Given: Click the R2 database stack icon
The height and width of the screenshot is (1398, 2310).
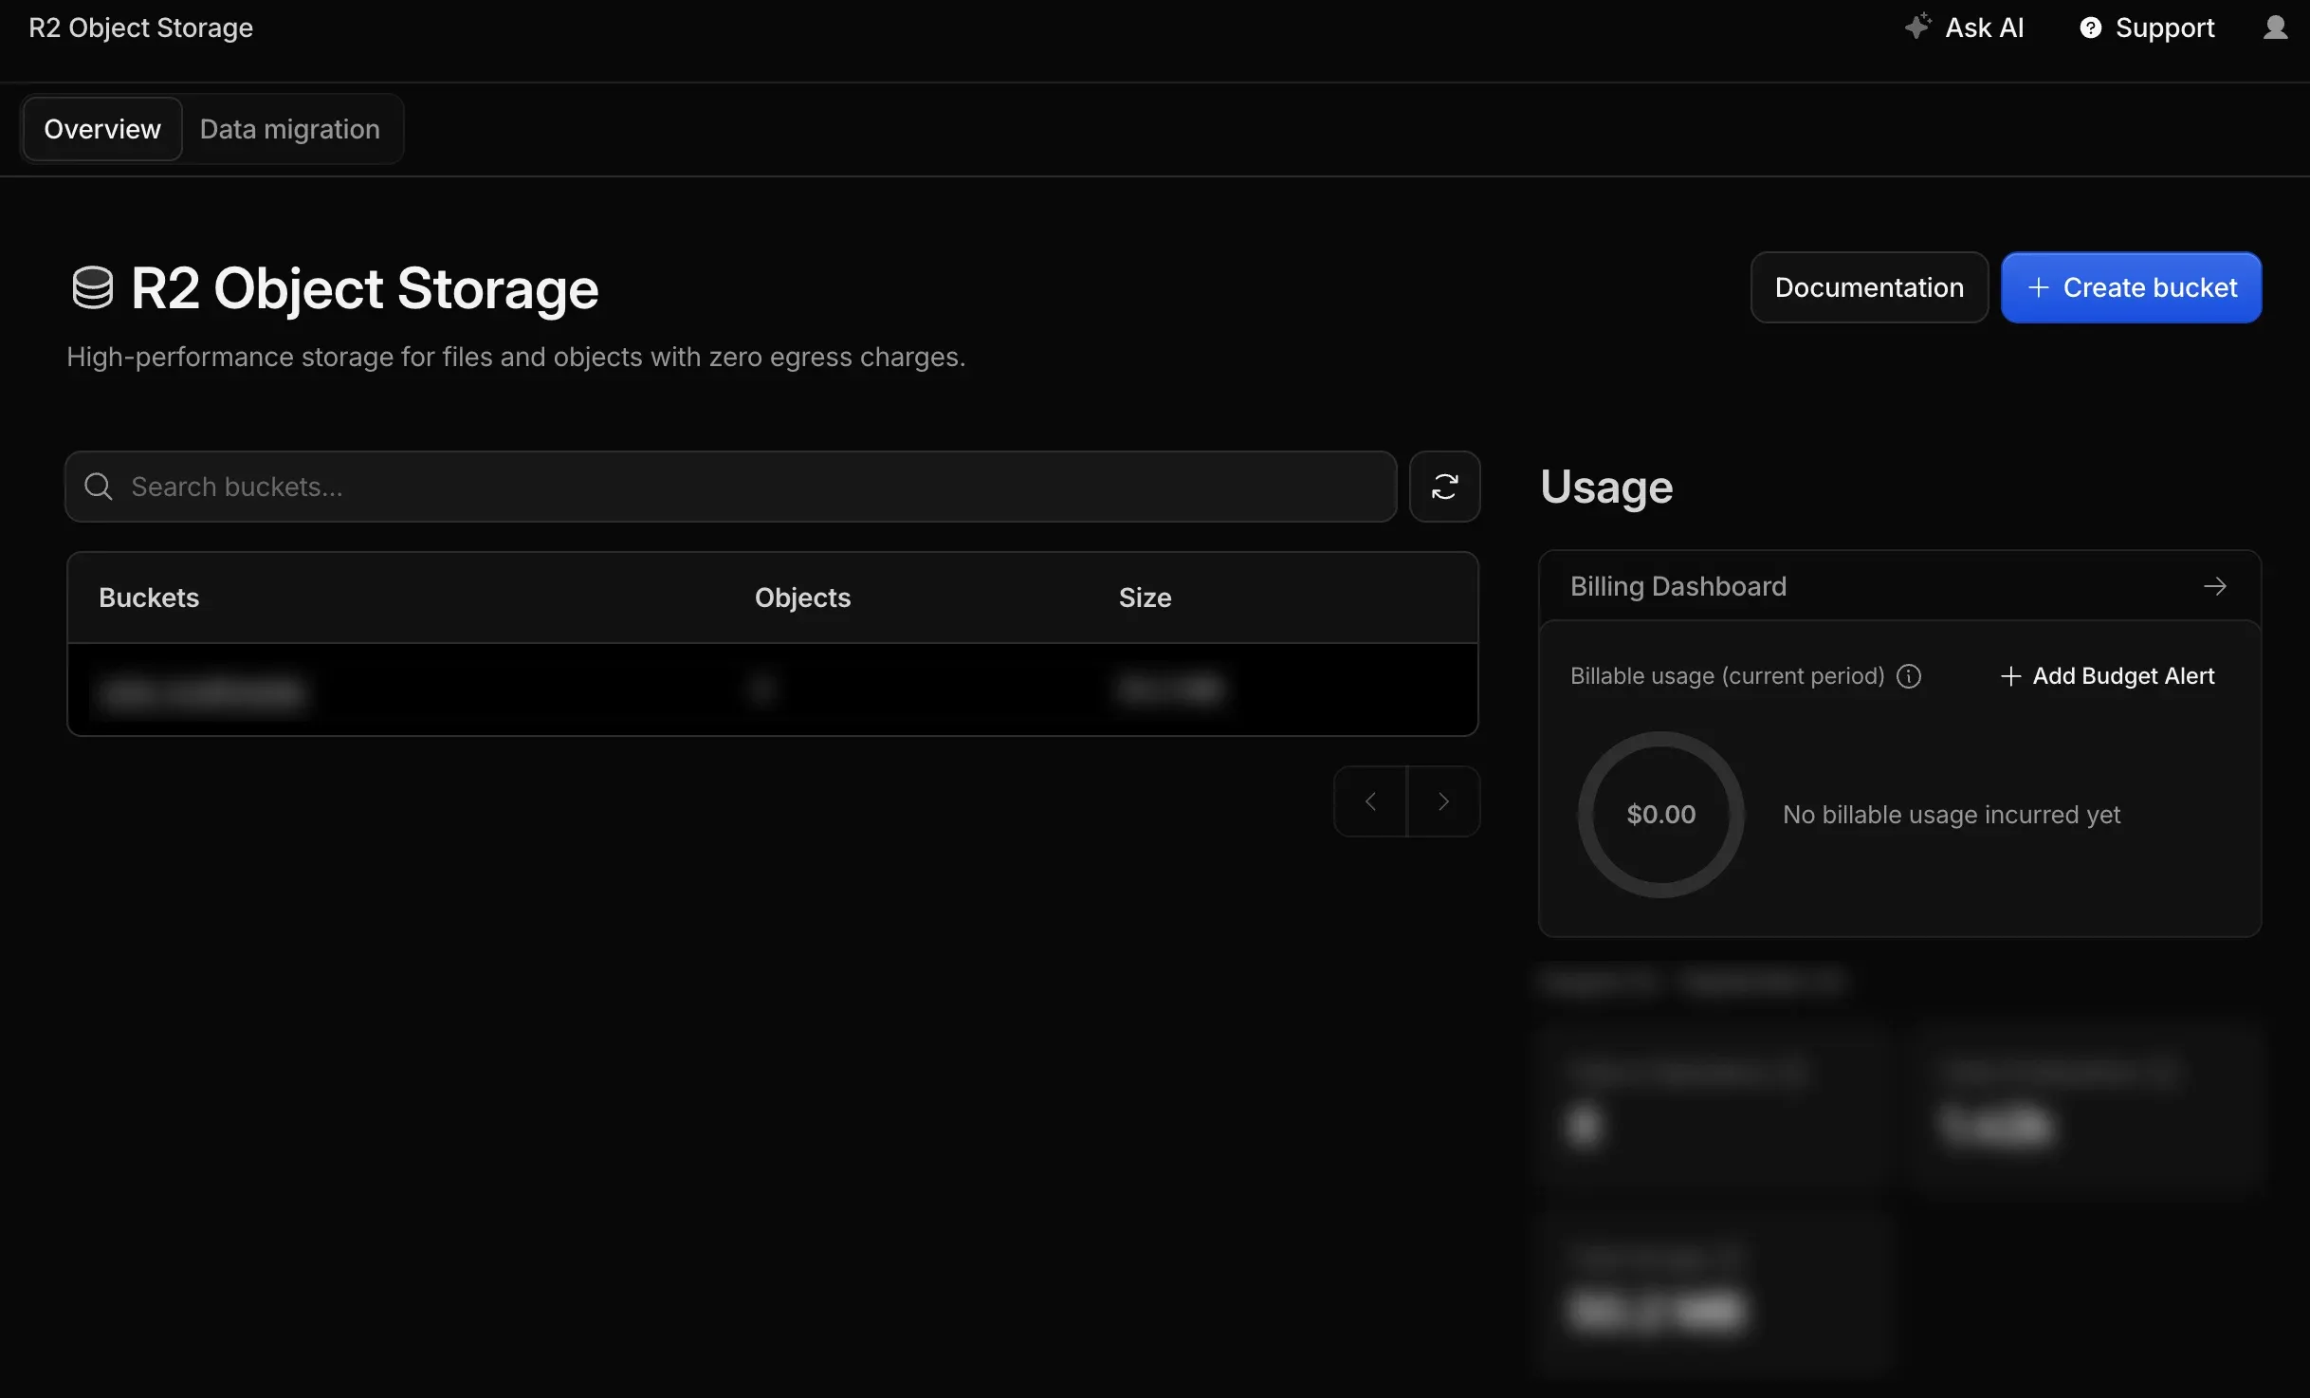Looking at the screenshot, I should pyautogui.click(x=92, y=287).
